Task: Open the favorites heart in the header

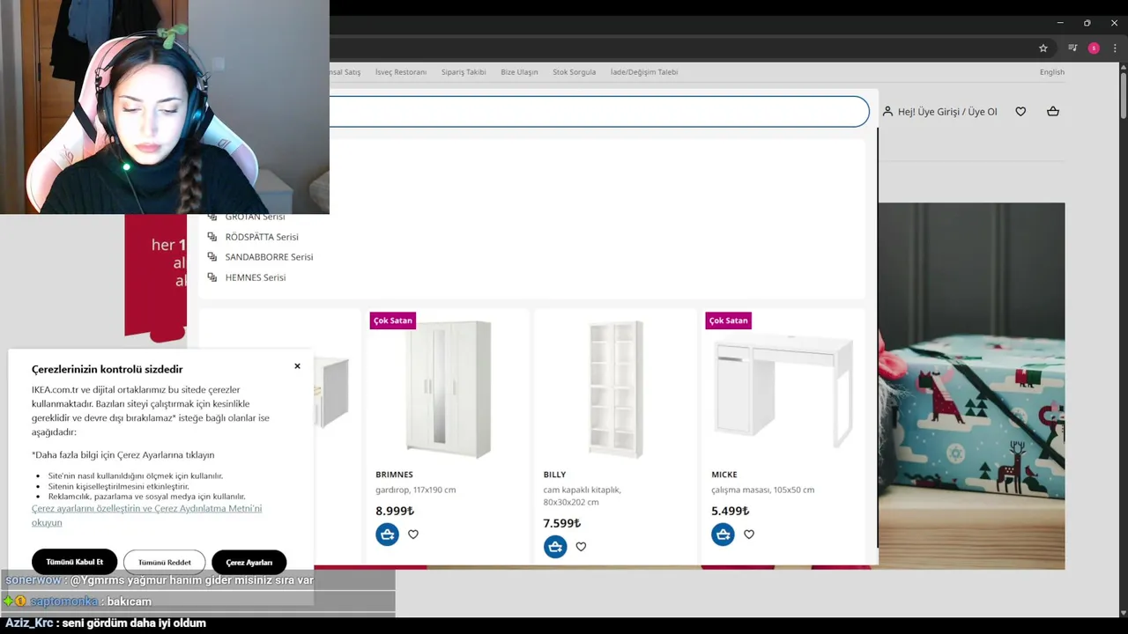Action: point(1020,112)
